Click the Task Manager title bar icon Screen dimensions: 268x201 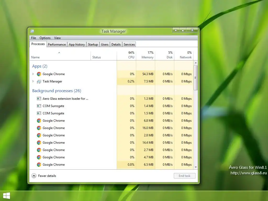click(x=32, y=31)
